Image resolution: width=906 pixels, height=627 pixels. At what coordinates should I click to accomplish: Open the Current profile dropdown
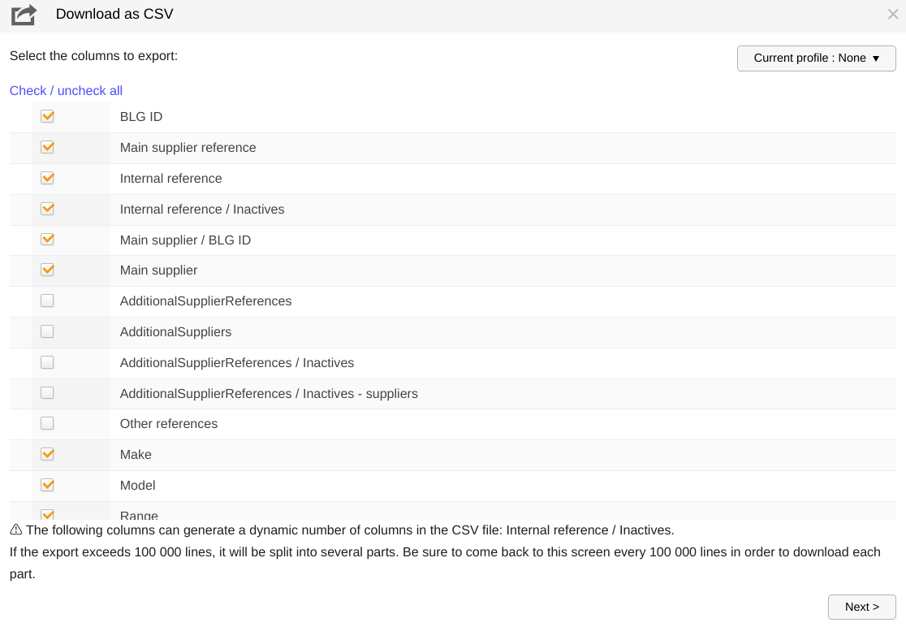(816, 58)
